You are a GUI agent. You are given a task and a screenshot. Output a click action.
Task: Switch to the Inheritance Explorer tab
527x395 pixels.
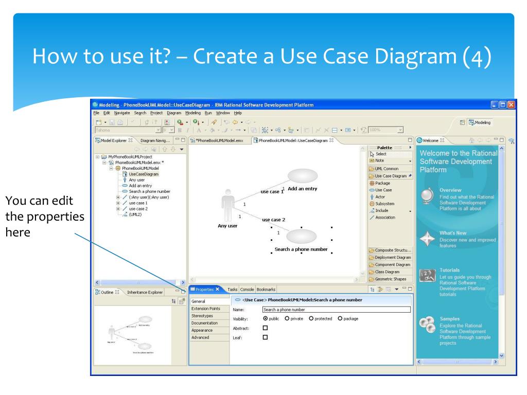pos(144,293)
